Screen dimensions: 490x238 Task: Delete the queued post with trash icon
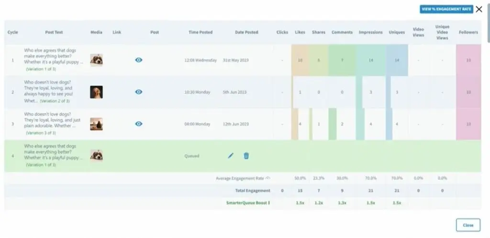point(246,155)
